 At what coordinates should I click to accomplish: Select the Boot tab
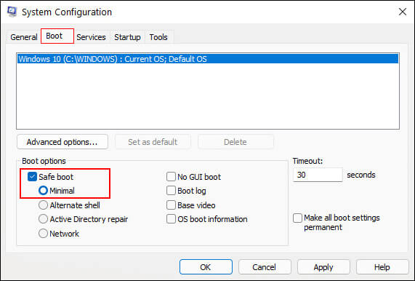click(x=57, y=36)
